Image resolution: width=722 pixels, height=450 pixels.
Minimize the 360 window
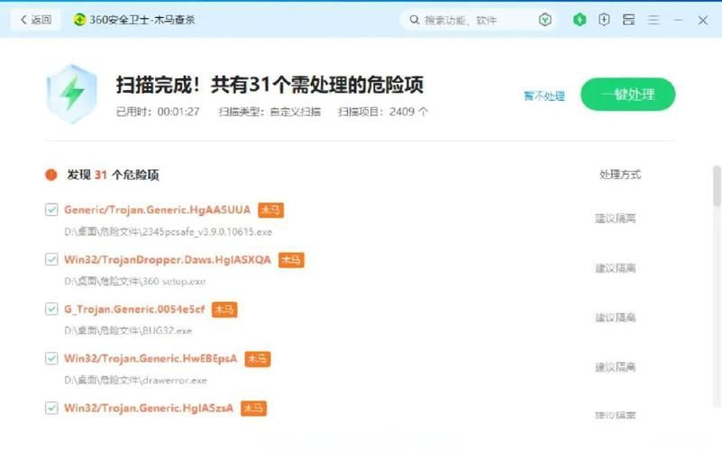pyautogui.click(x=678, y=20)
